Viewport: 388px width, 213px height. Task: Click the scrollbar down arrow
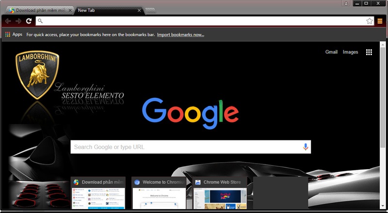383,206
